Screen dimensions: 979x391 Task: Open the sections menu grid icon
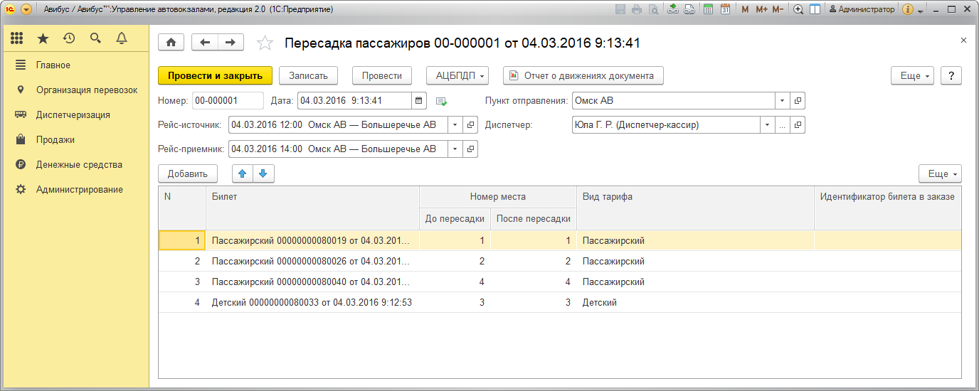17,38
